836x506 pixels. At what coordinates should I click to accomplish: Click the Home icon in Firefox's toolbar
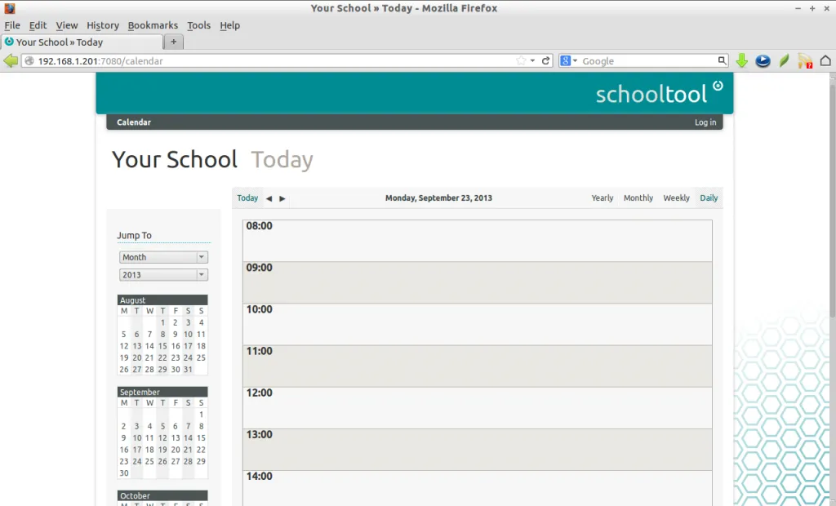[x=825, y=60]
